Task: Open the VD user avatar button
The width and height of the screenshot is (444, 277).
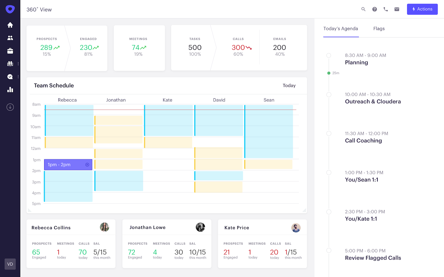Action: tap(10, 264)
